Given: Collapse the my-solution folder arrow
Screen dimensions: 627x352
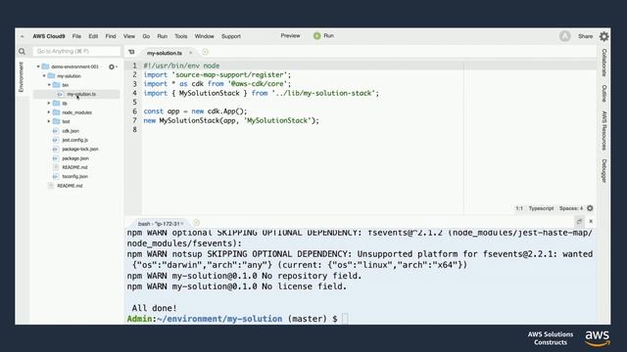Looking at the screenshot, I should point(44,76).
